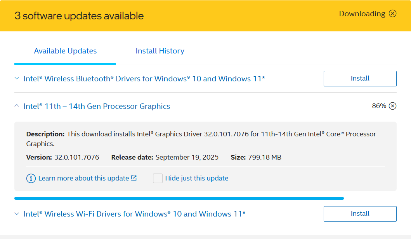This screenshot has height=239, width=411.
Task: Expand the Wireless Bluetooth Drivers chevron
Action: (x=17, y=79)
